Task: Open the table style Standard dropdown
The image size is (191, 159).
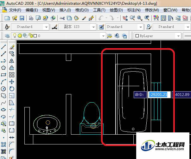Action: tap(141, 27)
